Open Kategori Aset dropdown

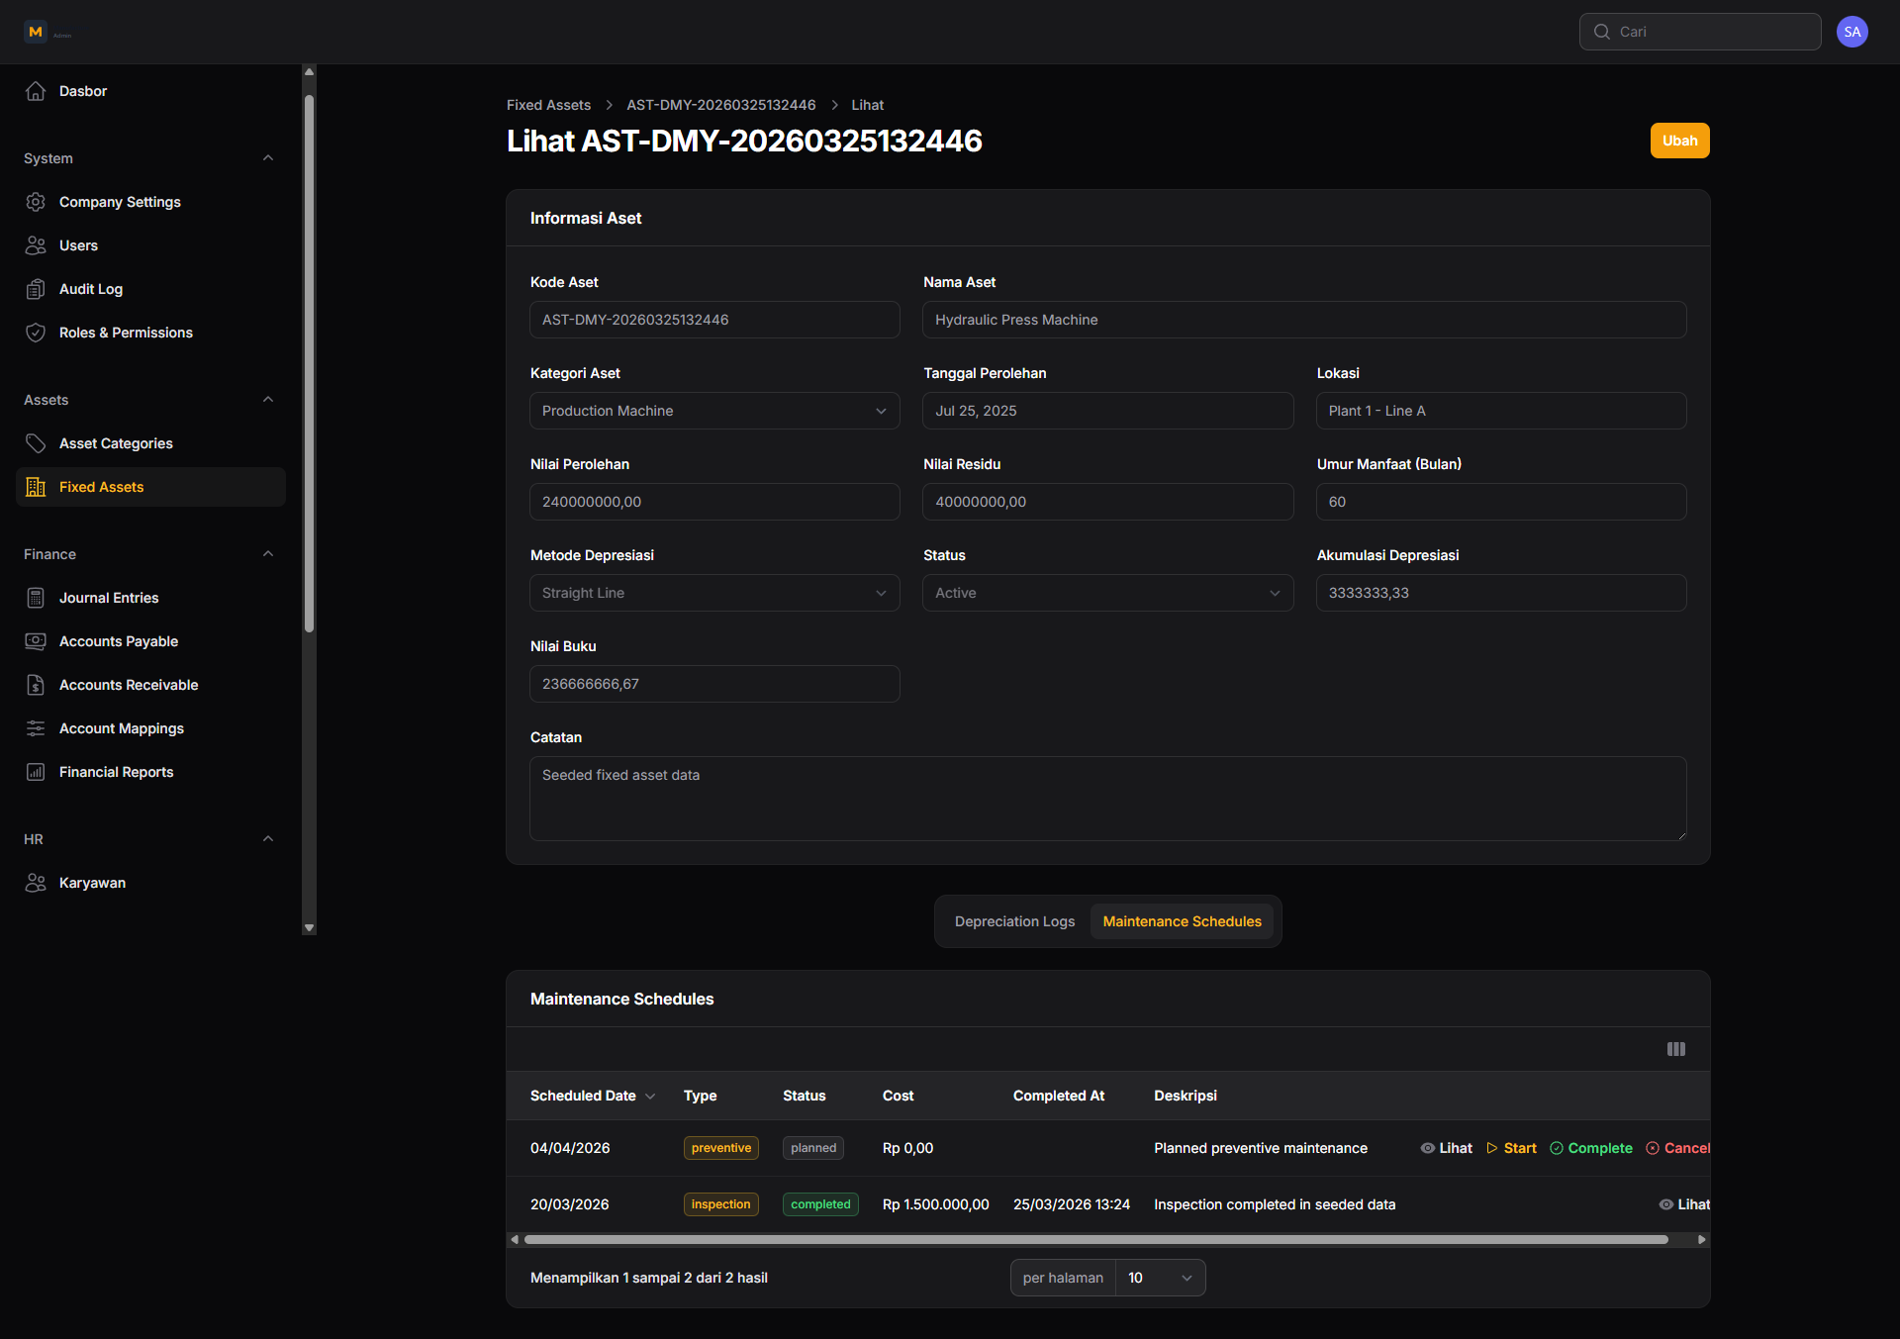(x=714, y=411)
